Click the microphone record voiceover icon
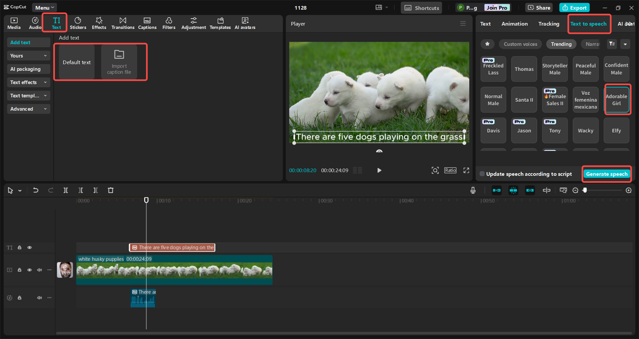 pos(473,190)
